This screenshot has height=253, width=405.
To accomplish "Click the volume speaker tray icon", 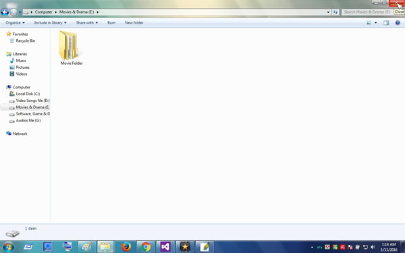I will (x=373, y=247).
